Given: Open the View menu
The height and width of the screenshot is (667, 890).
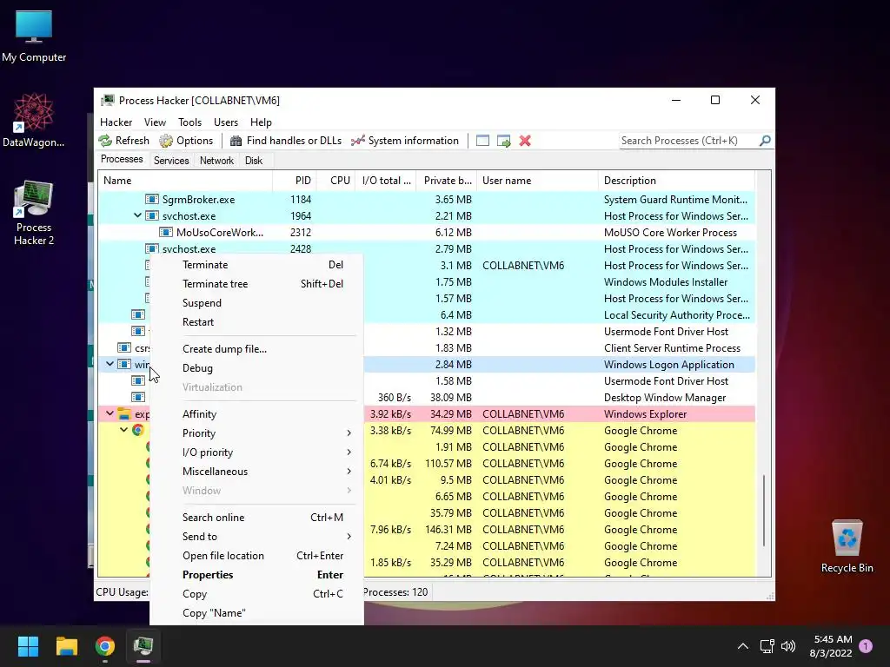Looking at the screenshot, I should (x=155, y=122).
